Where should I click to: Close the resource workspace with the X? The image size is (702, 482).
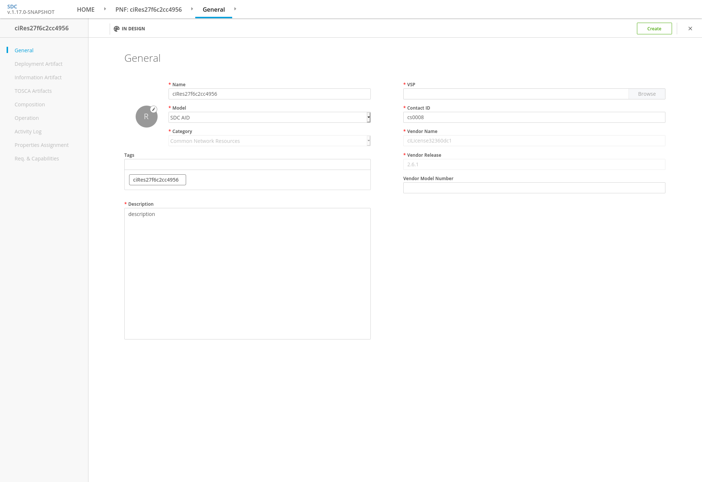(x=690, y=29)
